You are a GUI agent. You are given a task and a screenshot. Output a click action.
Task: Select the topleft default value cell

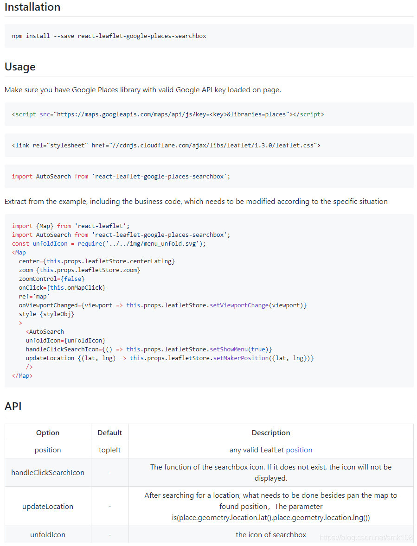pos(110,450)
